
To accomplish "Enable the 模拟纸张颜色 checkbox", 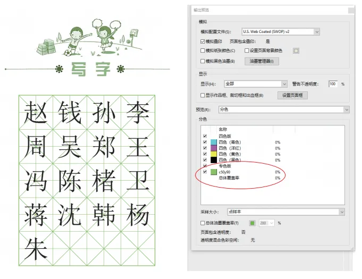I will tap(203, 50).
